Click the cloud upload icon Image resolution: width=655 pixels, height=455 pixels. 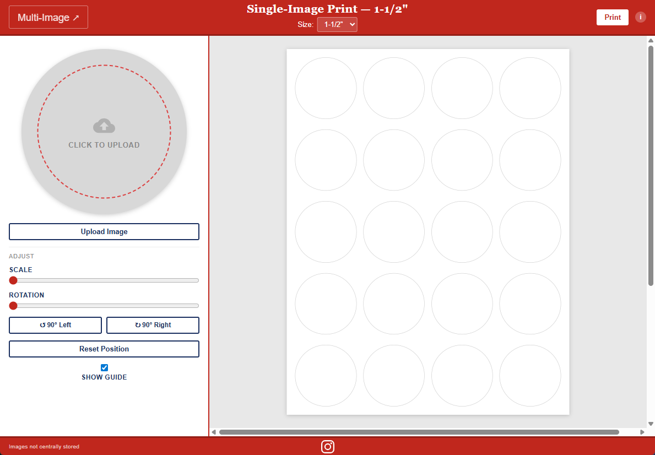coord(104,126)
